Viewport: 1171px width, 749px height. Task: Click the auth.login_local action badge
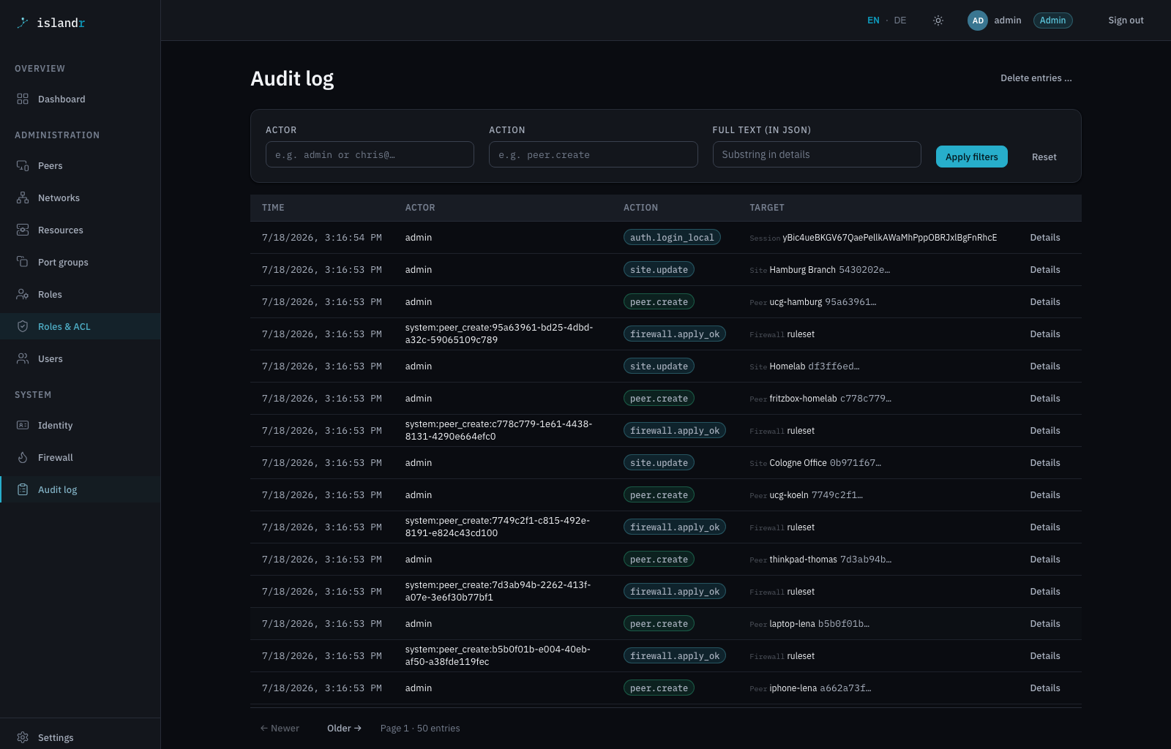672,238
